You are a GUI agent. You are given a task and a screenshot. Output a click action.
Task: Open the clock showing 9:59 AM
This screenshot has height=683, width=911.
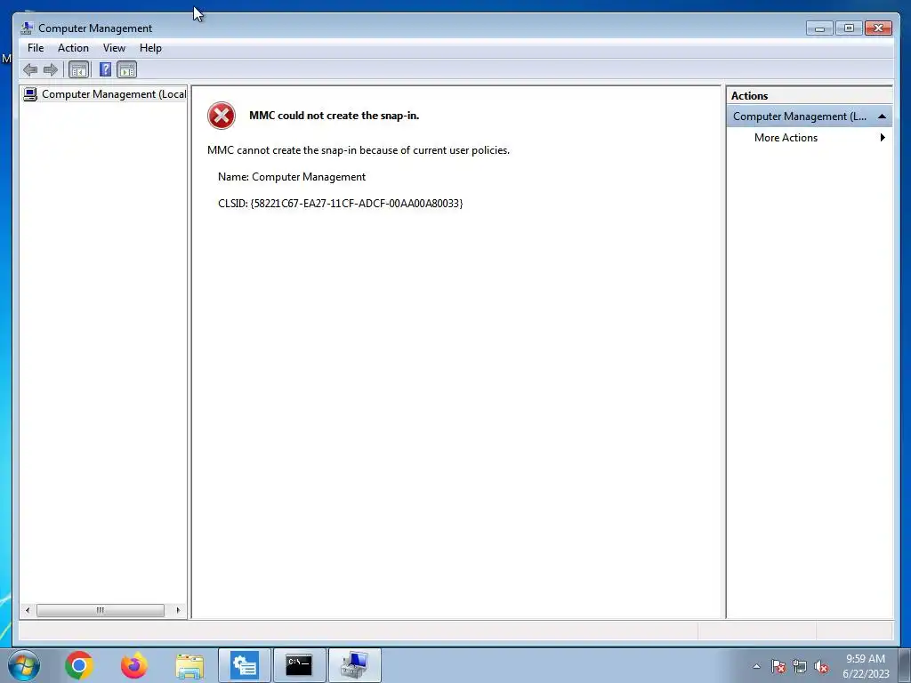click(866, 666)
